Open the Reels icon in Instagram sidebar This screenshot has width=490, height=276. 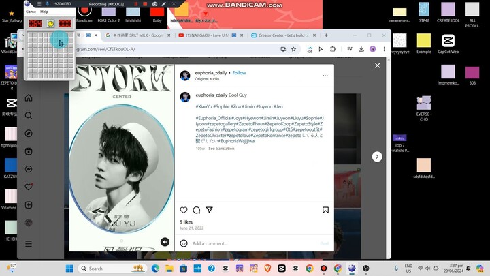point(29,151)
